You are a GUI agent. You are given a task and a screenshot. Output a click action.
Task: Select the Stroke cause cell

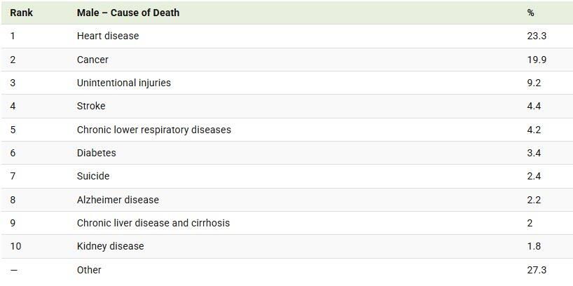[x=91, y=106]
